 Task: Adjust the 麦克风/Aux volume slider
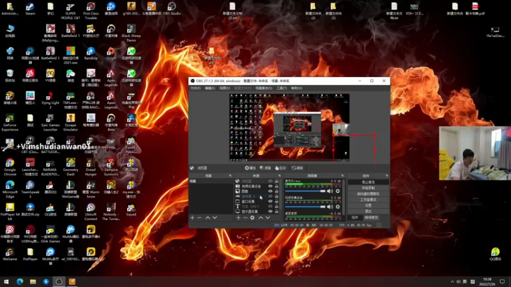pyautogui.click(x=305, y=191)
